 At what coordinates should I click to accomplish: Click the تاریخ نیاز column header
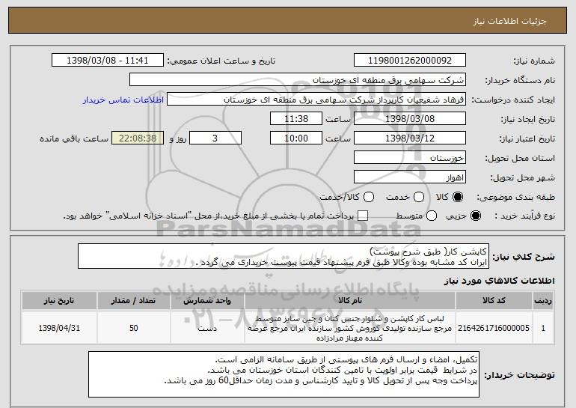point(59,301)
